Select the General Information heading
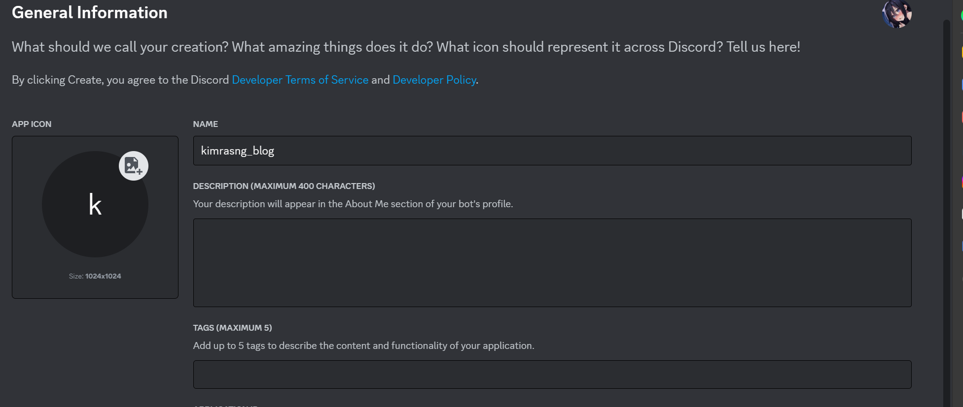Viewport: 963px width, 407px height. click(90, 12)
